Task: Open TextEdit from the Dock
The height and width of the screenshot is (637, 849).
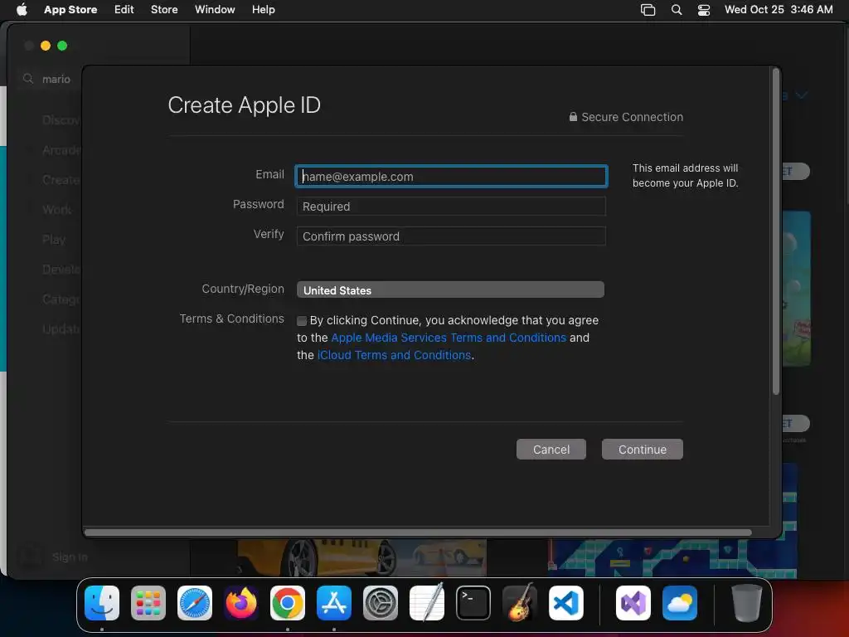Action: pos(427,603)
